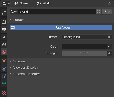This screenshot has width=114, height=97.
Task: Toggle the Use Nodes button
Action: [x=61, y=27]
